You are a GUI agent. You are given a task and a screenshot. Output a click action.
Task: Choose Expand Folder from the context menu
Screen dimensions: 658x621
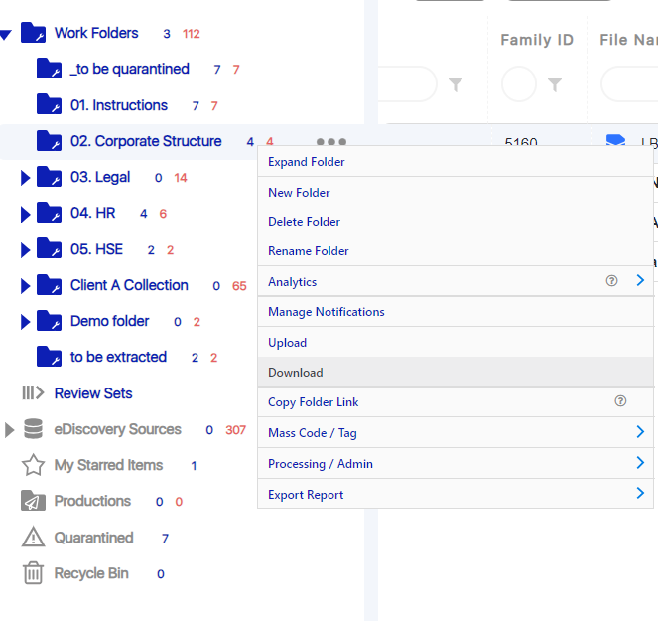coord(456,162)
